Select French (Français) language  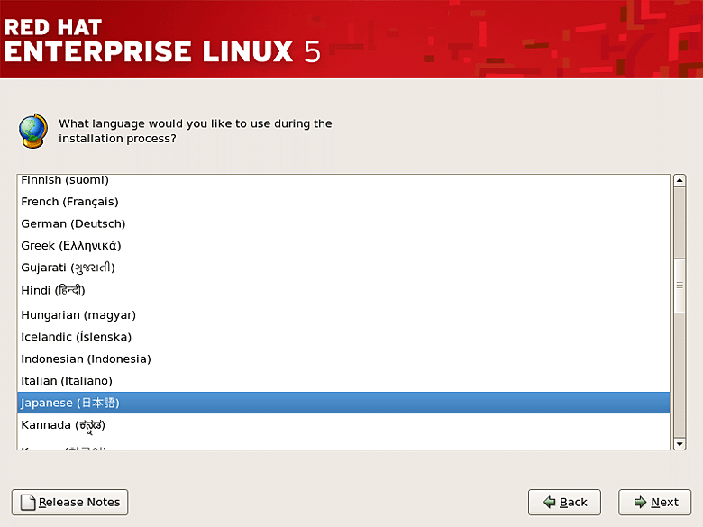[343, 202]
